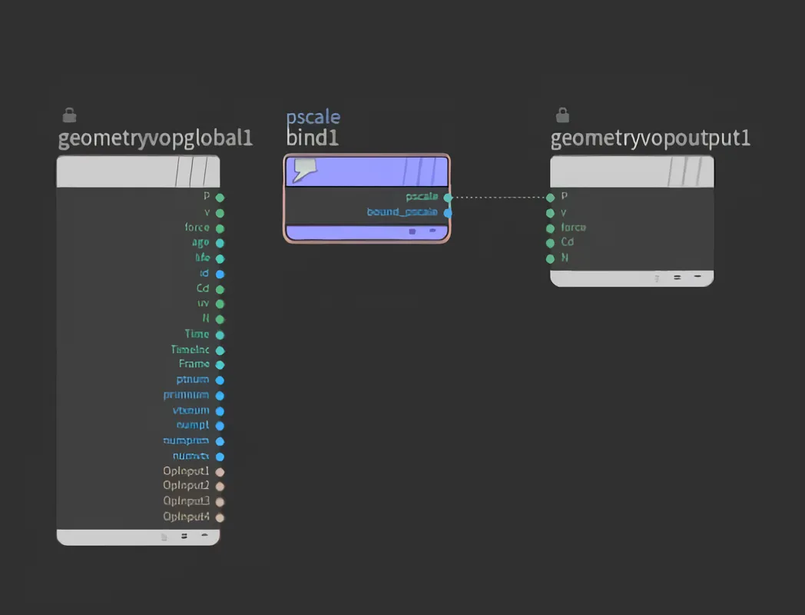Click the bind1 node name label
Image resolution: width=805 pixels, height=615 pixels.
coord(312,138)
